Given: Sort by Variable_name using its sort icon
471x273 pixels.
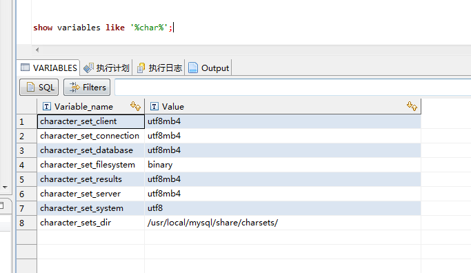Looking at the screenshot, I should [x=135, y=106].
